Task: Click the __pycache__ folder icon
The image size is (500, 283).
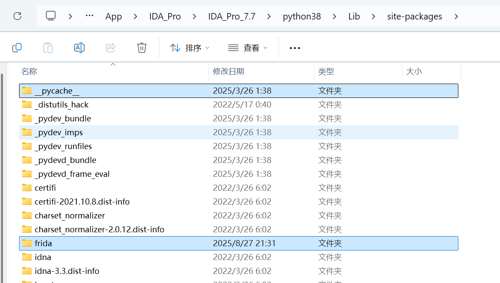Action: pyautogui.click(x=27, y=91)
